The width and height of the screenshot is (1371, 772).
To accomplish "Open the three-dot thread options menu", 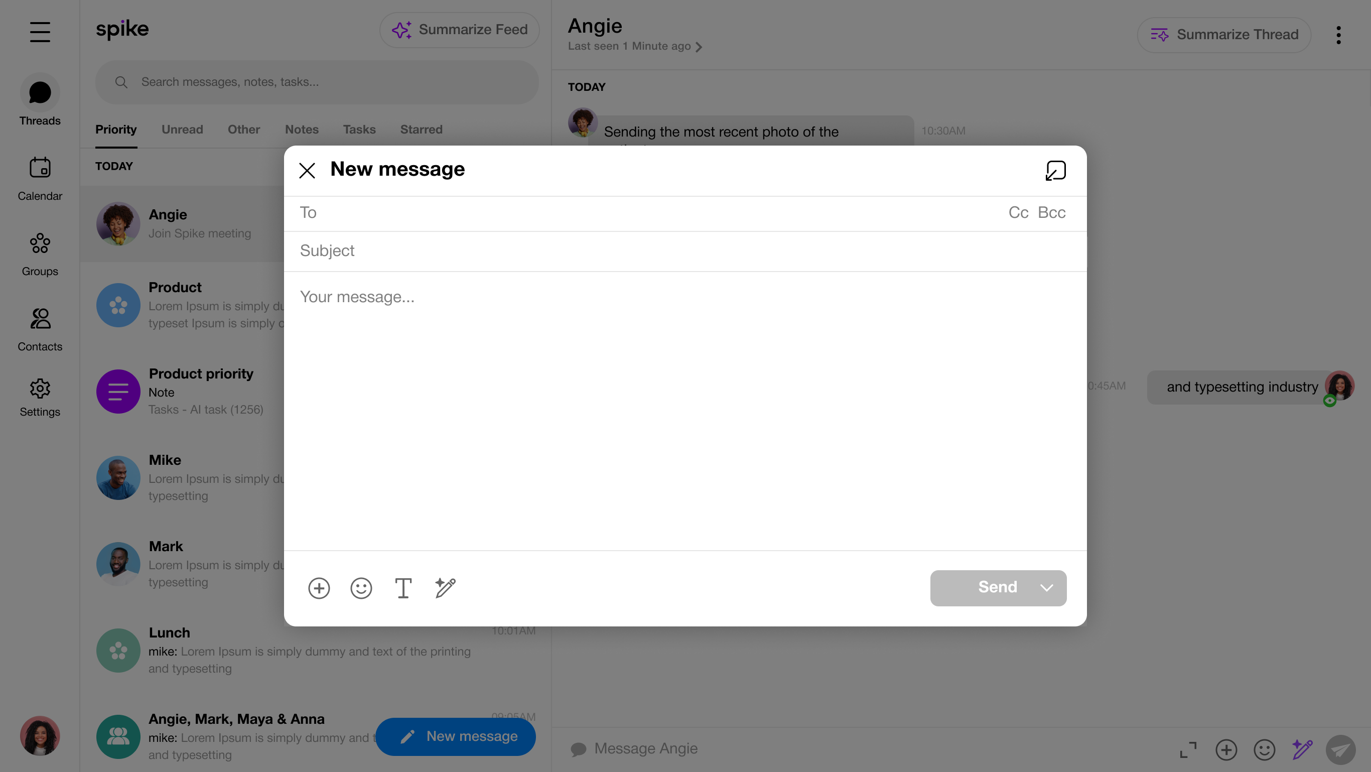I will [1338, 35].
